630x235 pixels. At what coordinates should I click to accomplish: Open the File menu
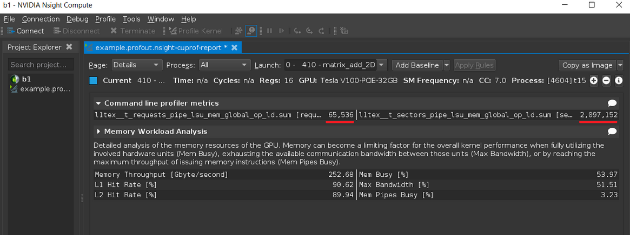pos(9,19)
